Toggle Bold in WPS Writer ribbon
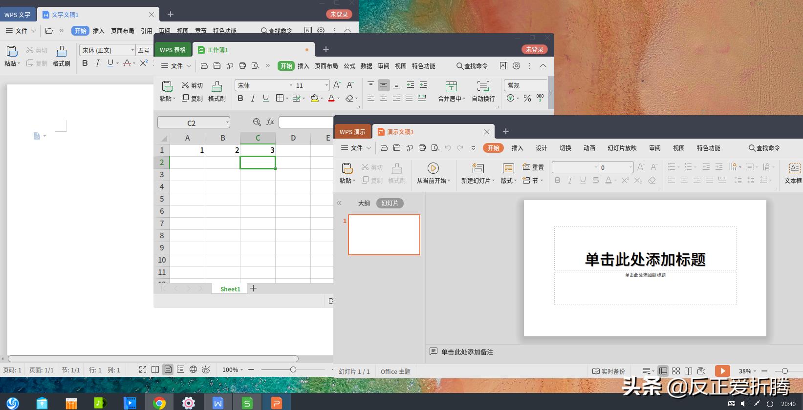Image resolution: width=803 pixels, height=410 pixels. tap(85, 63)
